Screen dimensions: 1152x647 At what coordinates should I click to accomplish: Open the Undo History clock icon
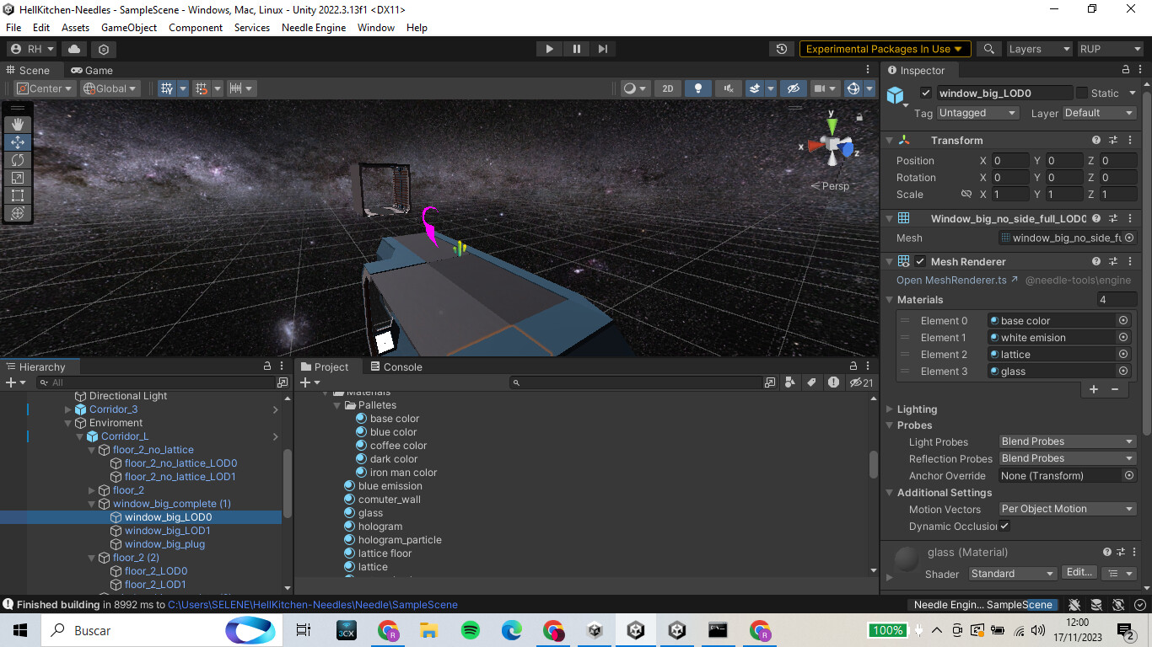pos(782,49)
